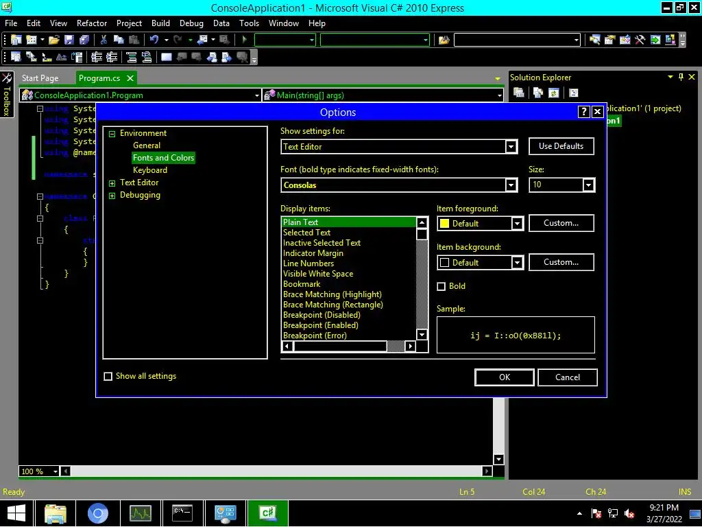
Task: Collapse the Environment tree node
Action: (112, 134)
